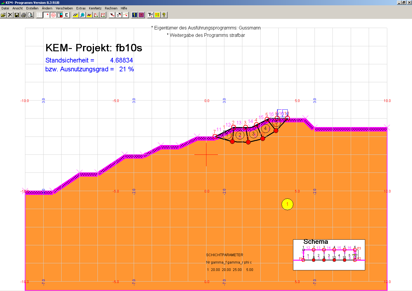Open the Ansicht menu

[x=18, y=8]
